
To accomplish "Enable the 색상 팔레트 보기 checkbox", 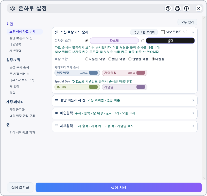I will (163, 32).
